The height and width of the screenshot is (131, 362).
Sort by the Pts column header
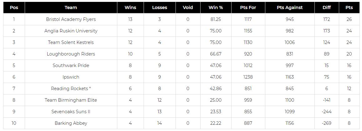click(x=349, y=7)
